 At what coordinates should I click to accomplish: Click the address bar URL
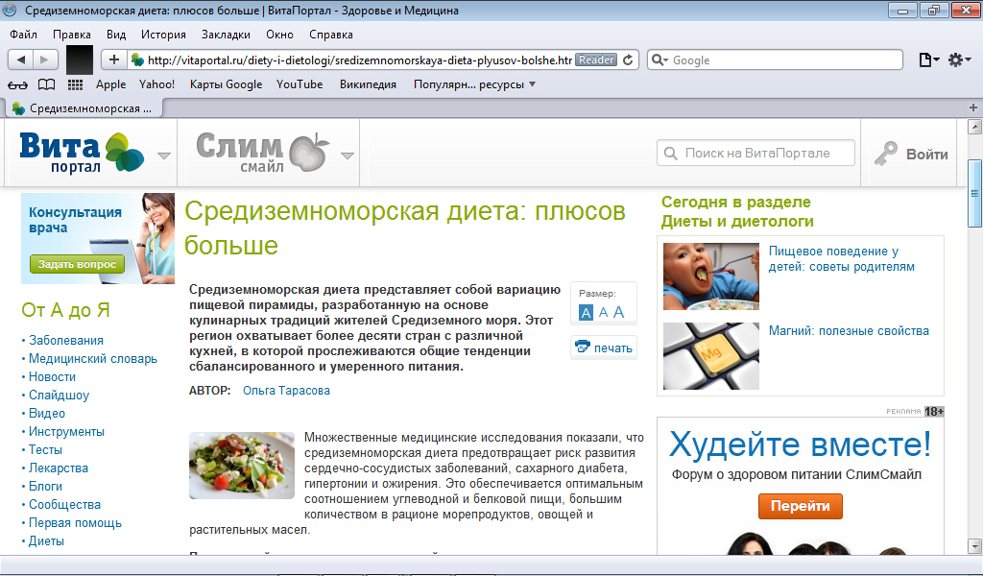[359, 60]
